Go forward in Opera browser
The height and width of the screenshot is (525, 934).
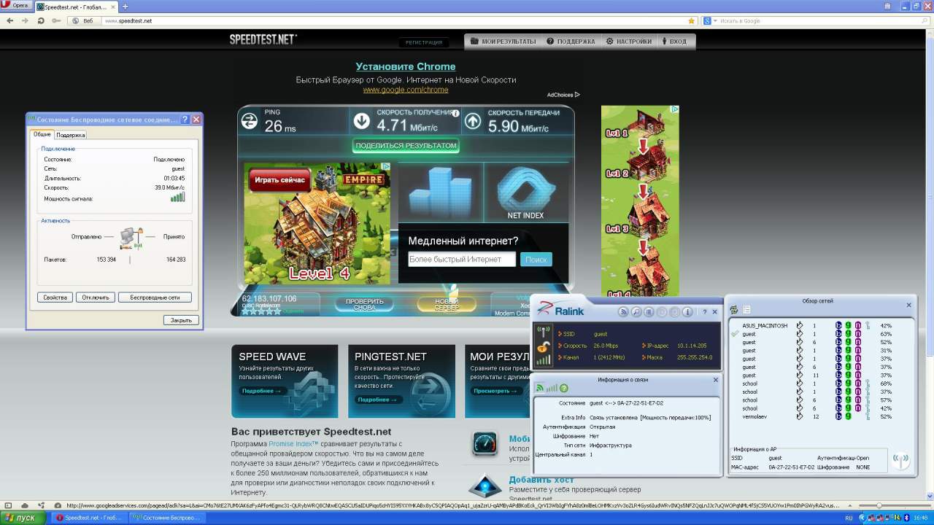point(26,20)
